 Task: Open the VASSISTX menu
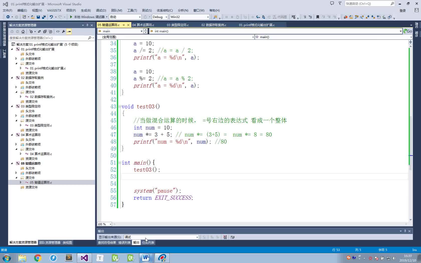(x=54, y=10)
